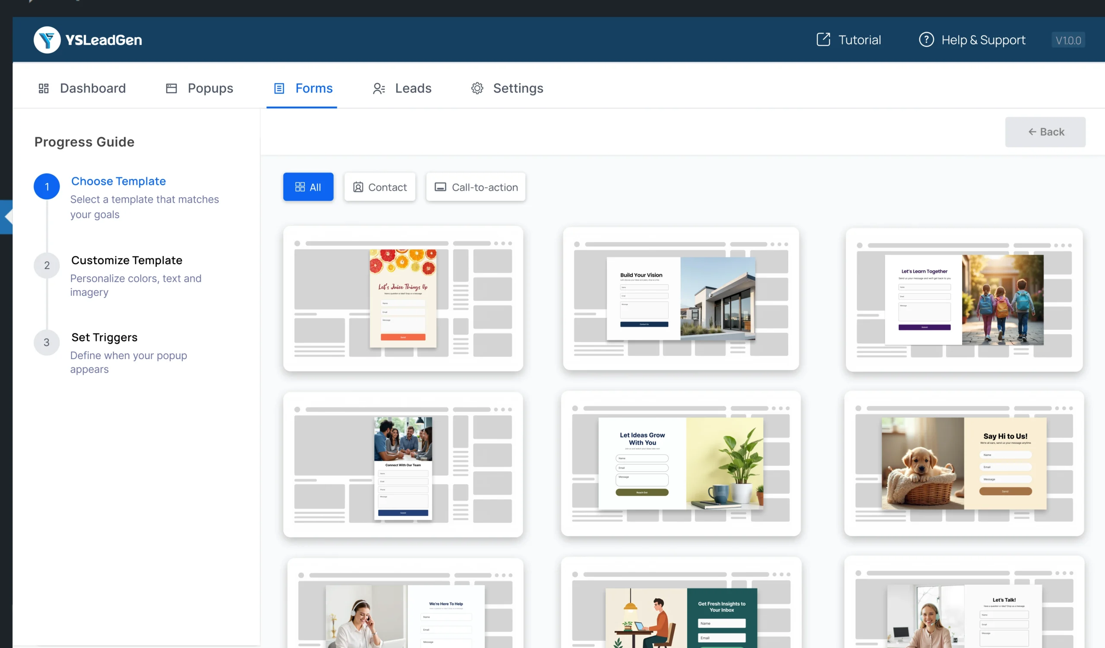1105x648 pixels.
Task: Filter templates by Contact
Action: click(380, 187)
